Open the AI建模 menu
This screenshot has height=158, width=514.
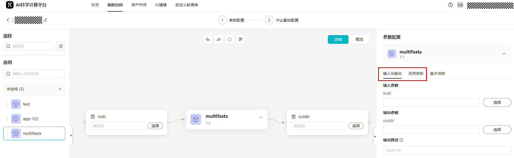tap(161, 5)
